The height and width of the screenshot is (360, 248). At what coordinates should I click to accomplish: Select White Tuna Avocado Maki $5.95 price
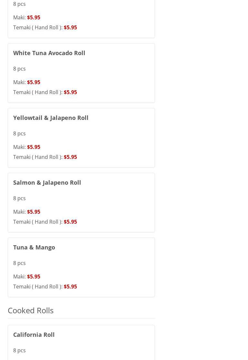(x=33, y=82)
